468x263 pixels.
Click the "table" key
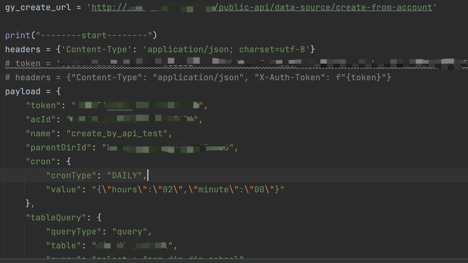click(x=63, y=245)
